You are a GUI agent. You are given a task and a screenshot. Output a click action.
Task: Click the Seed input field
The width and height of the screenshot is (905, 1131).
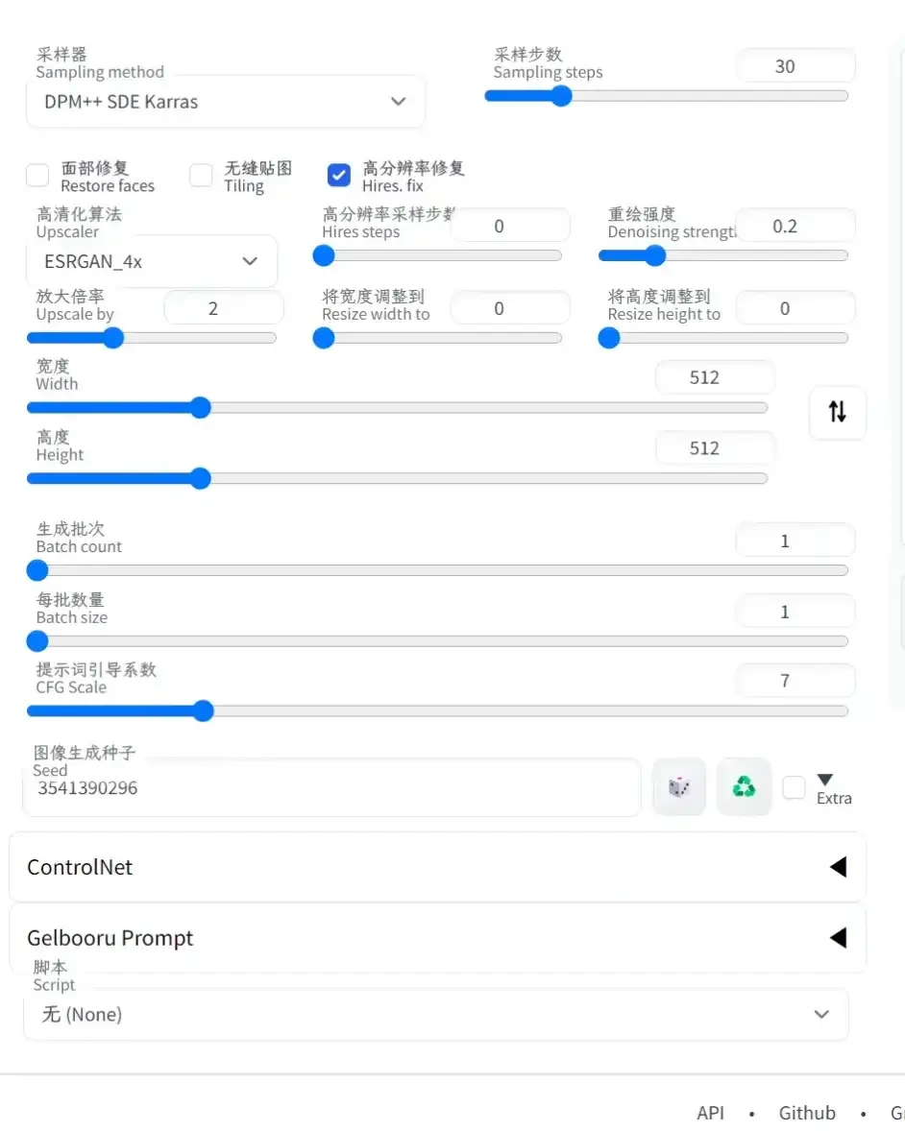(331, 788)
